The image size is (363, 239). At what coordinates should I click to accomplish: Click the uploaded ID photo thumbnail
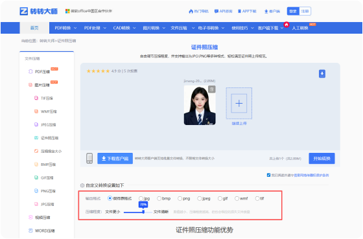[200, 106]
